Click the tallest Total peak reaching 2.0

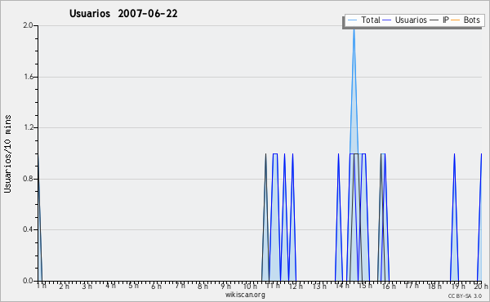tap(354, 29)
